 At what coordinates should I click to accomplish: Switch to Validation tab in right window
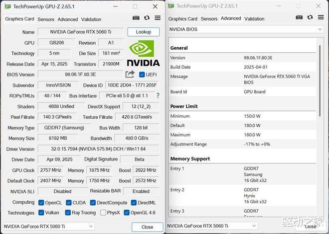coord(254,19)
